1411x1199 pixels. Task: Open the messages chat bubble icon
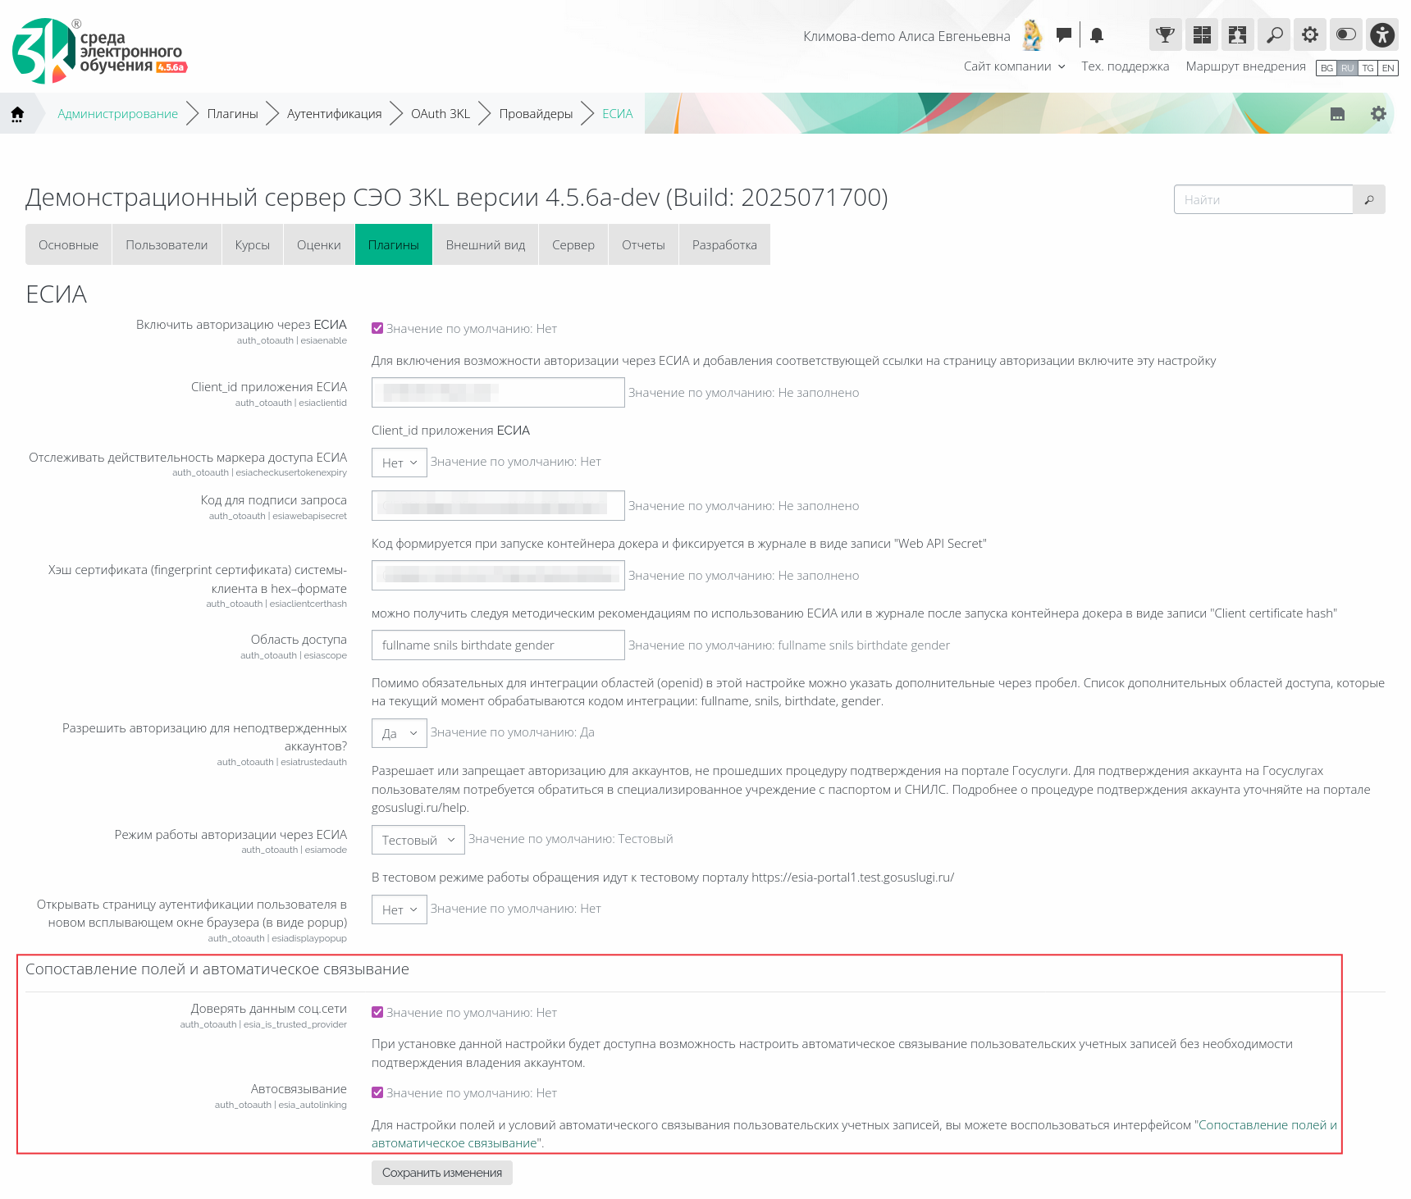1063,34
